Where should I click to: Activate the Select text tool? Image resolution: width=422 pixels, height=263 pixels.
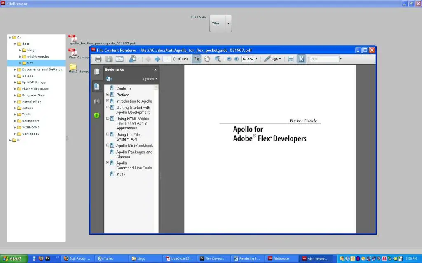tap(197, 59)
